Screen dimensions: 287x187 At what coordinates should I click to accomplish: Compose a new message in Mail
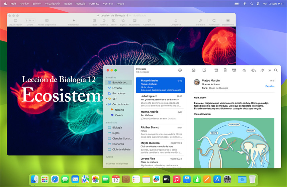pyautogui.click(x=204, y=70)
